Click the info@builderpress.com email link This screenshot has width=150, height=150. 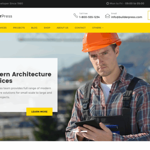click(x=127, y=17)
